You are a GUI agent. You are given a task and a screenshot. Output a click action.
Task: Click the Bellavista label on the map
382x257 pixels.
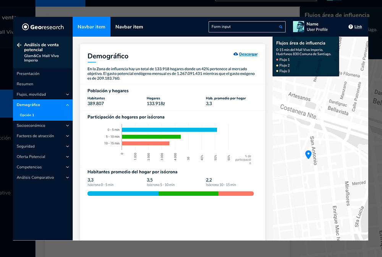coord(338,111)
